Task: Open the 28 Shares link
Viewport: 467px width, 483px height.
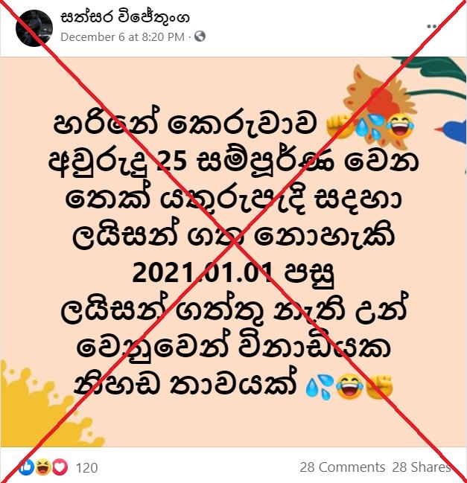Action: (x=421, y=467)
